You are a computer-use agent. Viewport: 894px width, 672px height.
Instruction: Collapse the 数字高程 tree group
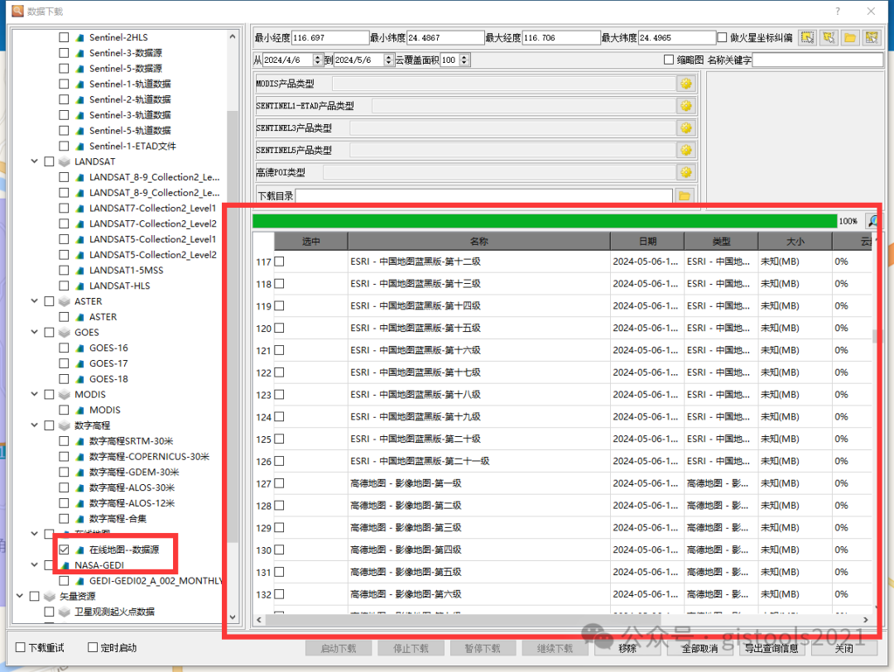(x=35, y=425)
